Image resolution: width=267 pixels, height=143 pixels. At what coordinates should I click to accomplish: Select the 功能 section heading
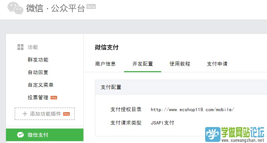tap(33, 47)
